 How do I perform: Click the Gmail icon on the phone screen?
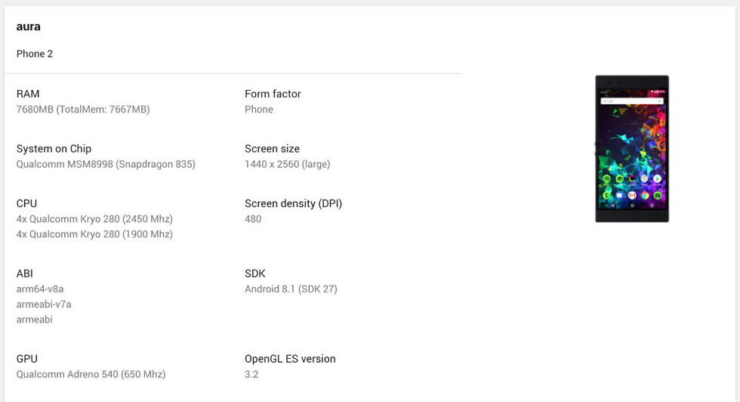click(632, 196)
